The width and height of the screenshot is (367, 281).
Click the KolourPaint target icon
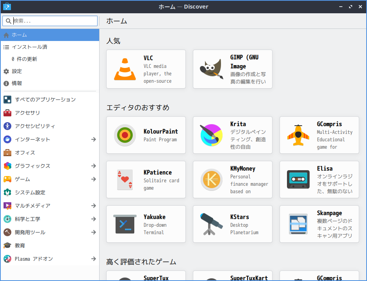point(125,135)
